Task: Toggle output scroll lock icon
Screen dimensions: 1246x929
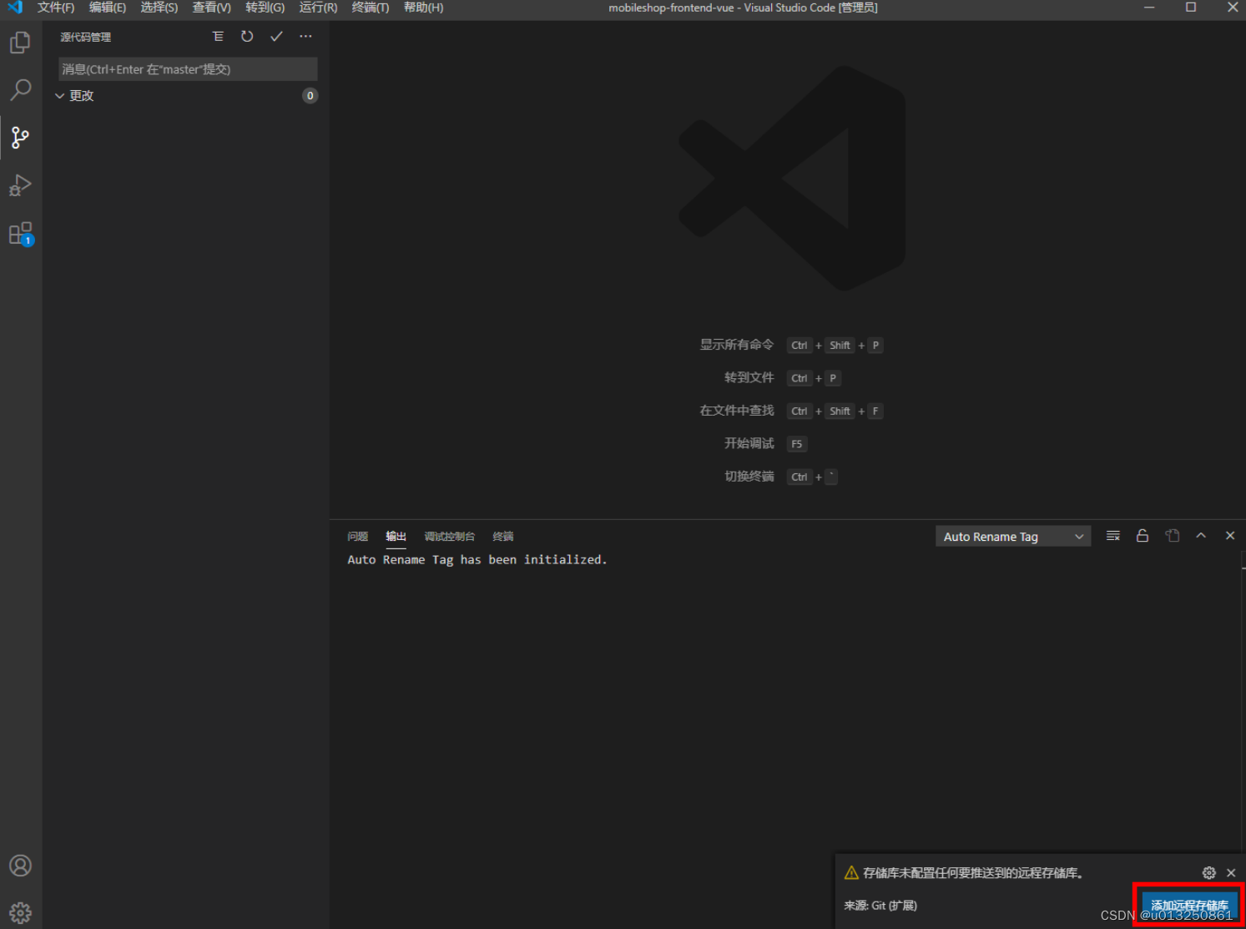Action: (1143, 536)
